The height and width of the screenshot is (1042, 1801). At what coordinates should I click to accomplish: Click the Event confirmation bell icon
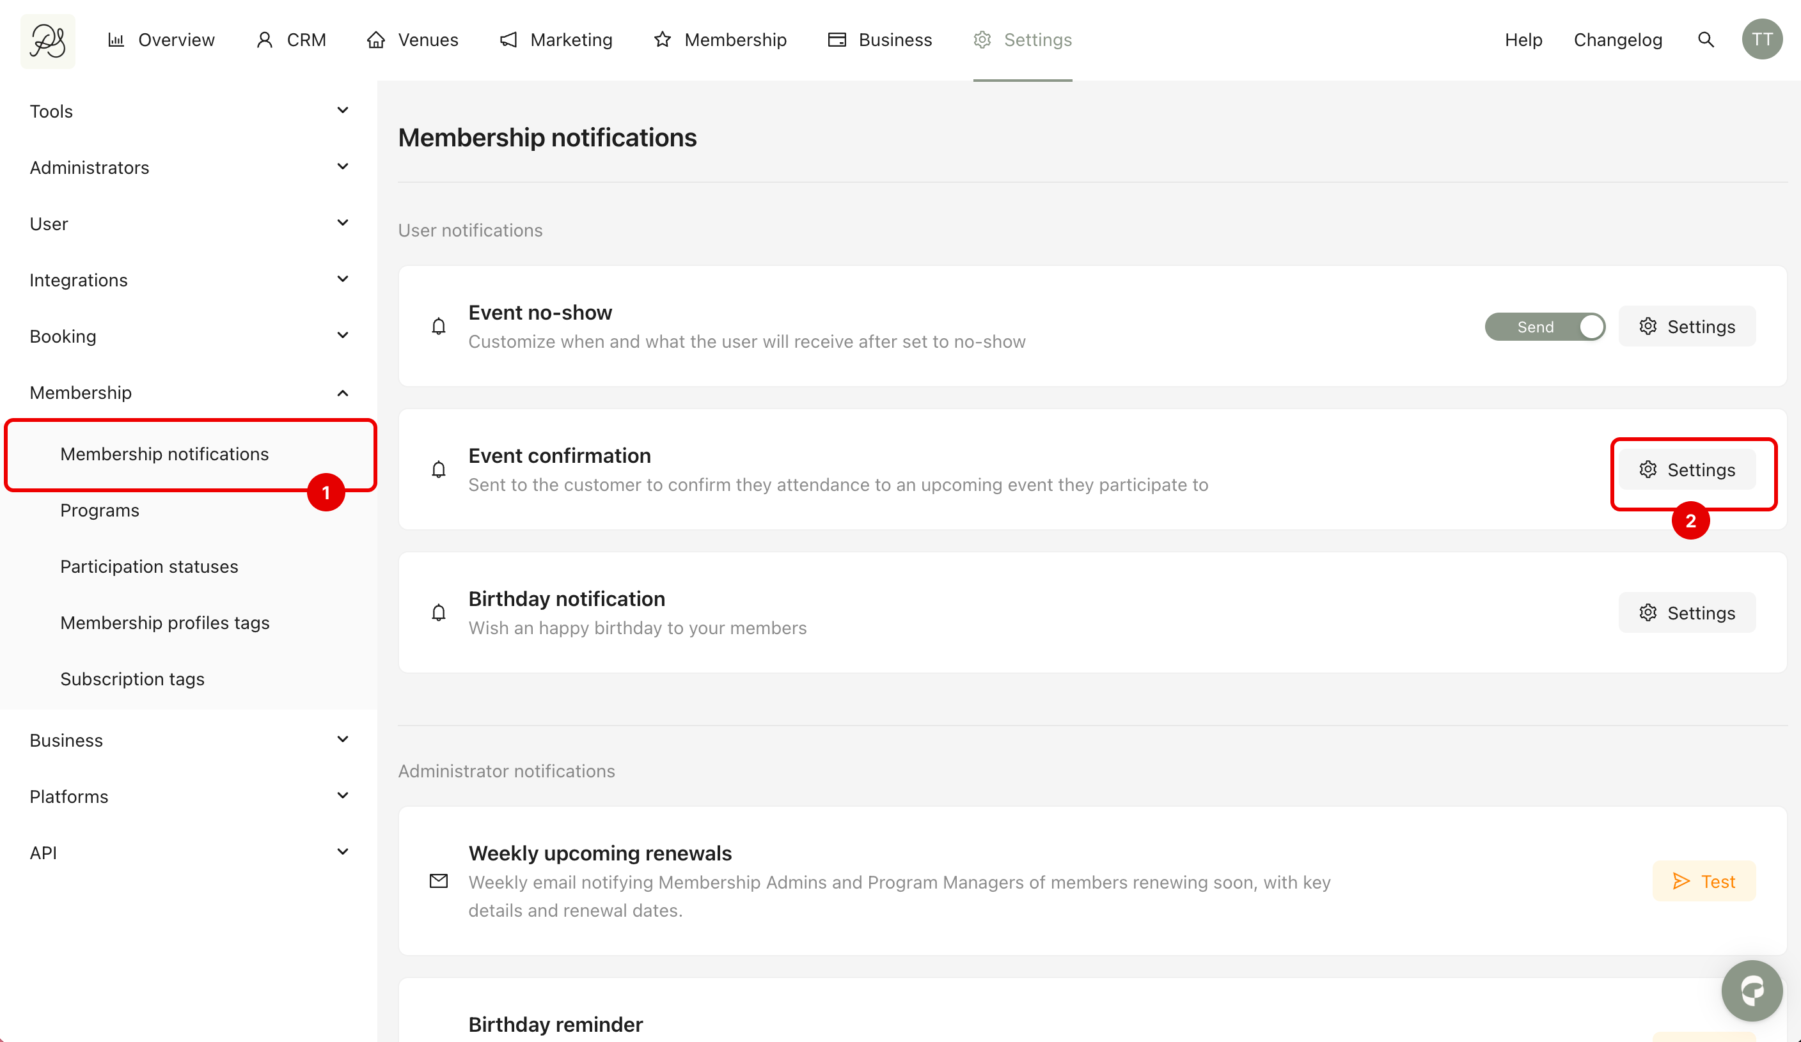439,469
